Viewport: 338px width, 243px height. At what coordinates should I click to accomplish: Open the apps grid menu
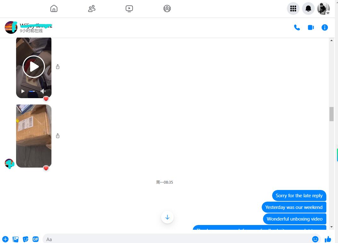[293, 9]
